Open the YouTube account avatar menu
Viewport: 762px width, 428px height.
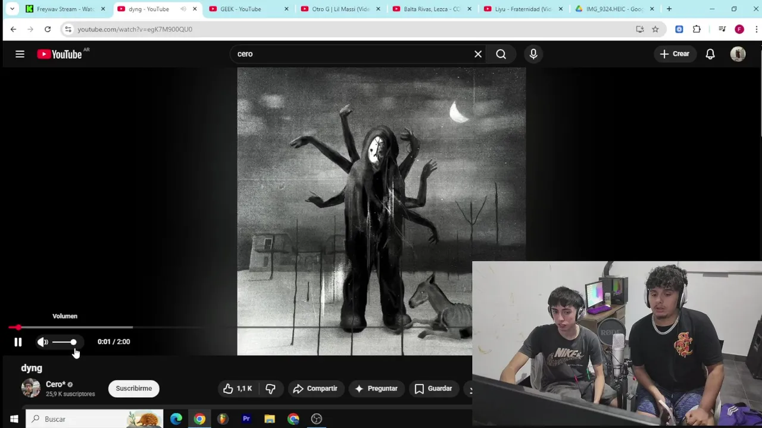(738, 54)
